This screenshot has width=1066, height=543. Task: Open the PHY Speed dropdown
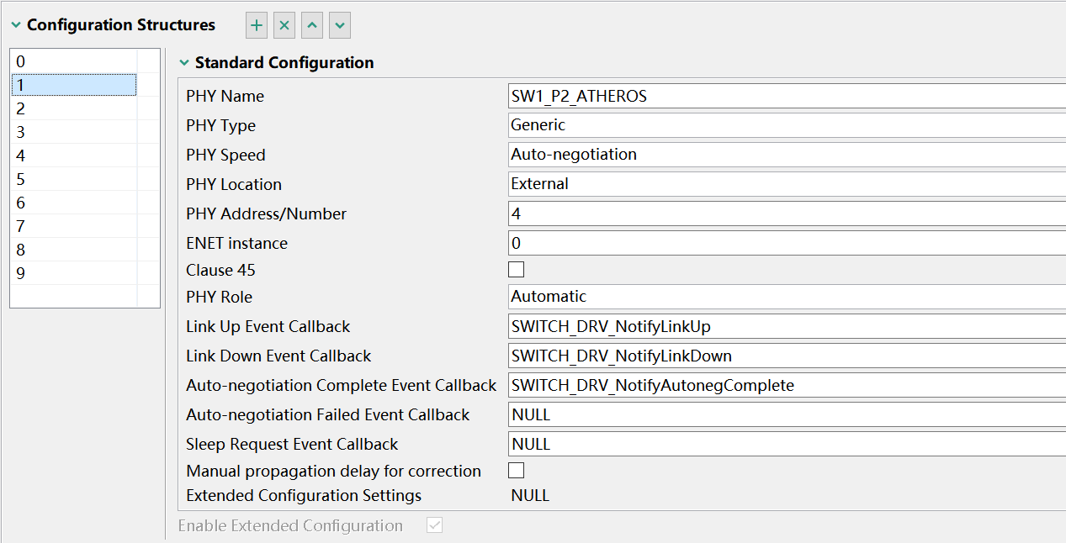pyautogui.click(x=757, y=154)
